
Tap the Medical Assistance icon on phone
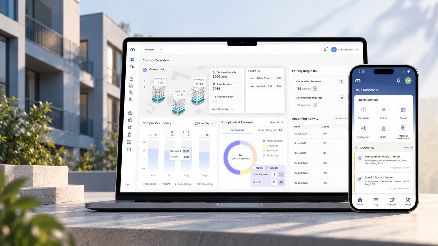point(403,128)
